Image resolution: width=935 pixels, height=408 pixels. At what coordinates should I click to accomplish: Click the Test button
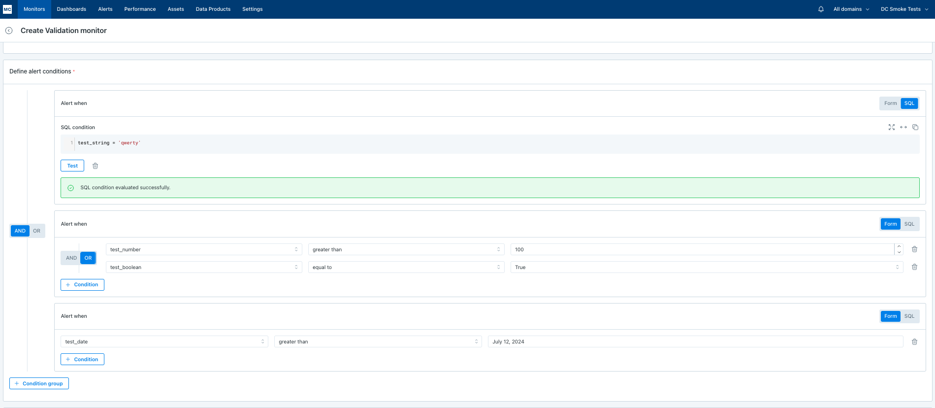(x=72, y=166)
